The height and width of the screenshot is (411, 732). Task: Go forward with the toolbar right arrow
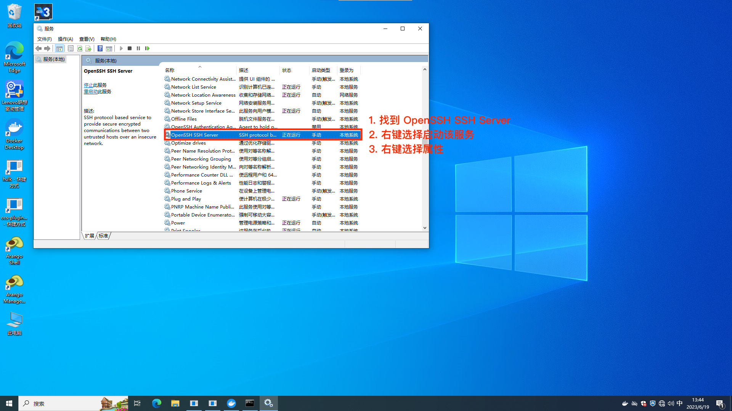pyautogui.click(x=47, y=48)
